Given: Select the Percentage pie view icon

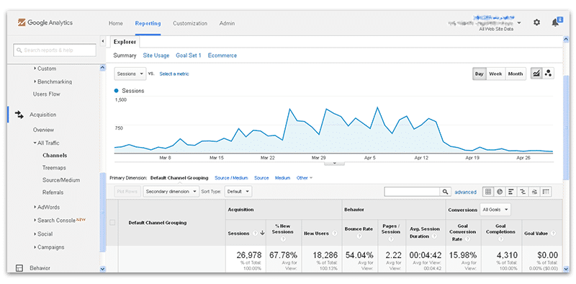Looking at the screenshot, I should point(500,192).
